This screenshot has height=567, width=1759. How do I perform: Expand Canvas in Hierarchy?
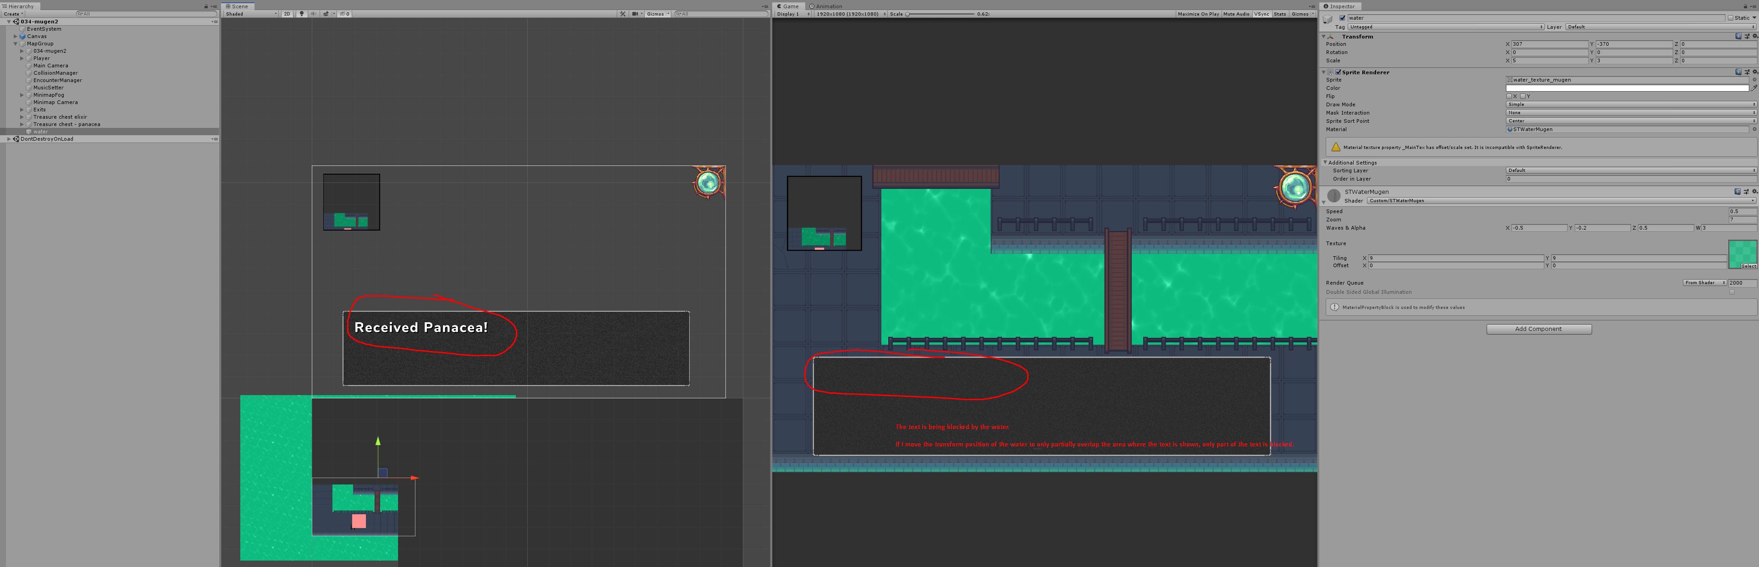[15, 36]
